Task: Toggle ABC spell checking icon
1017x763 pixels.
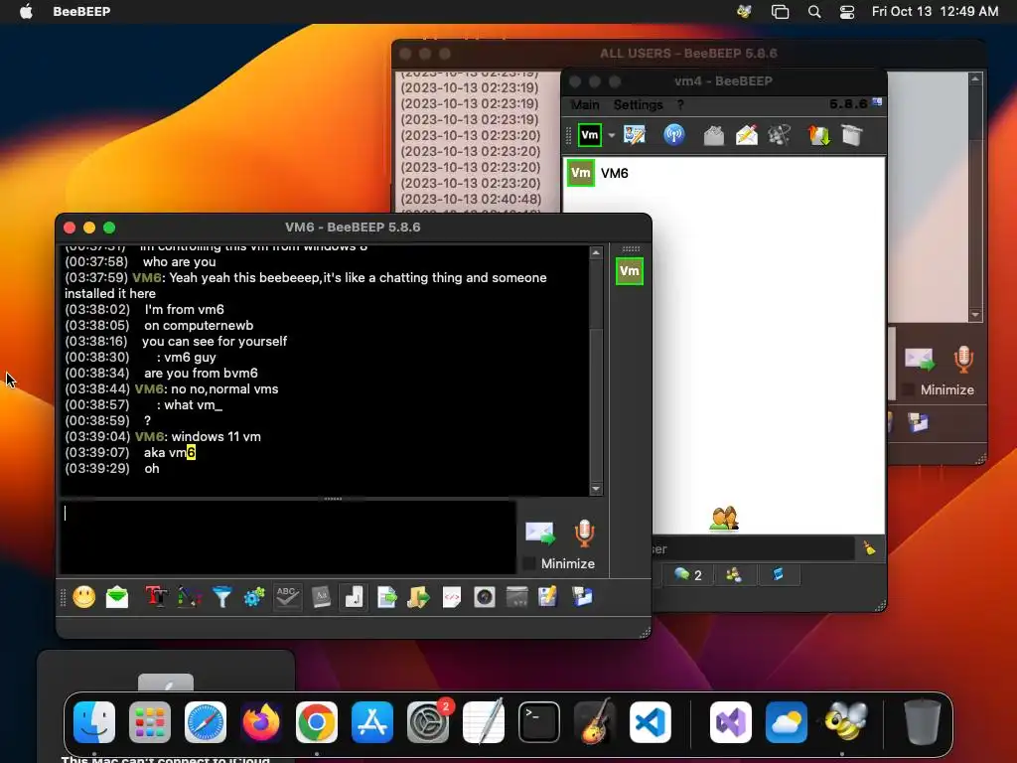Action: click(x=287, y=597)
